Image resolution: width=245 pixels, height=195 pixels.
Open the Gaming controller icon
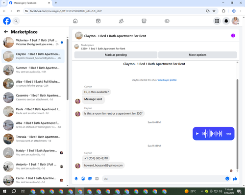[167, 21]
